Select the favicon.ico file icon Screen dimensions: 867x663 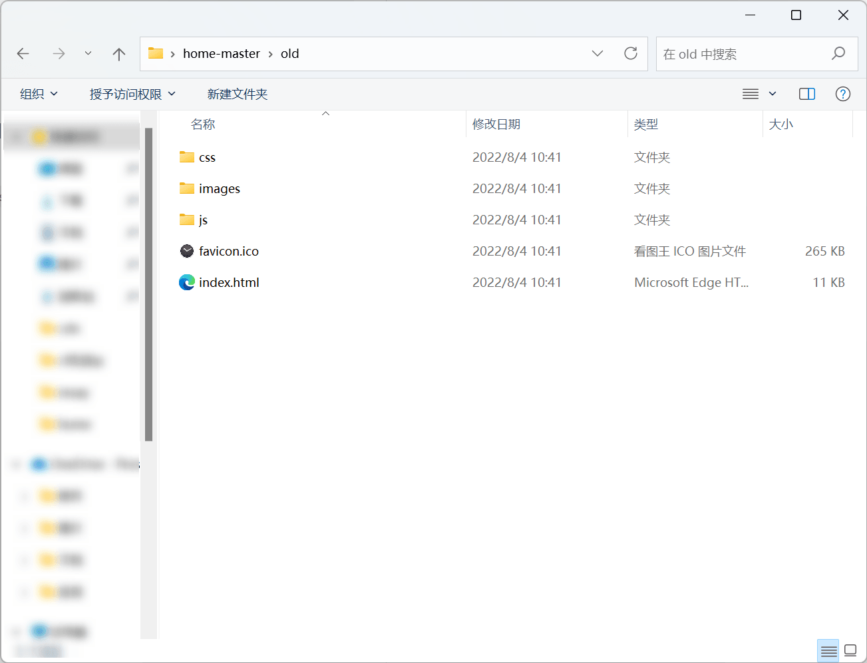(187, 251)
